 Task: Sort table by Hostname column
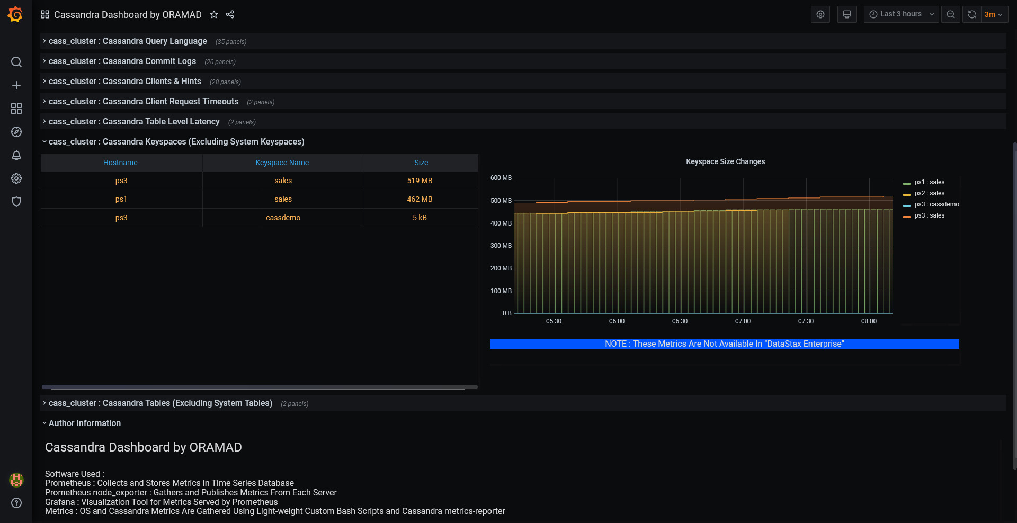pyautogui.click(x=120, y=163)
